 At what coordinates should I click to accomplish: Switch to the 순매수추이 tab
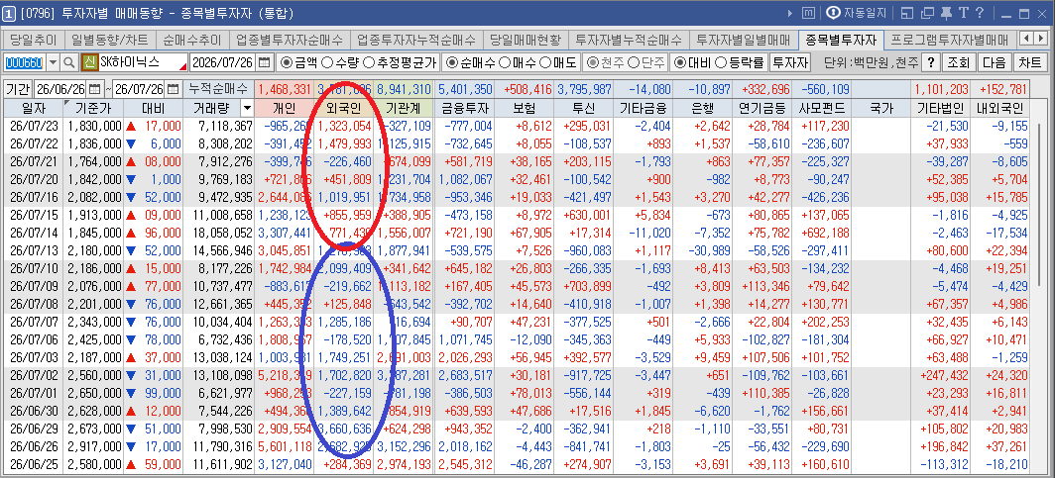(192, 39)
